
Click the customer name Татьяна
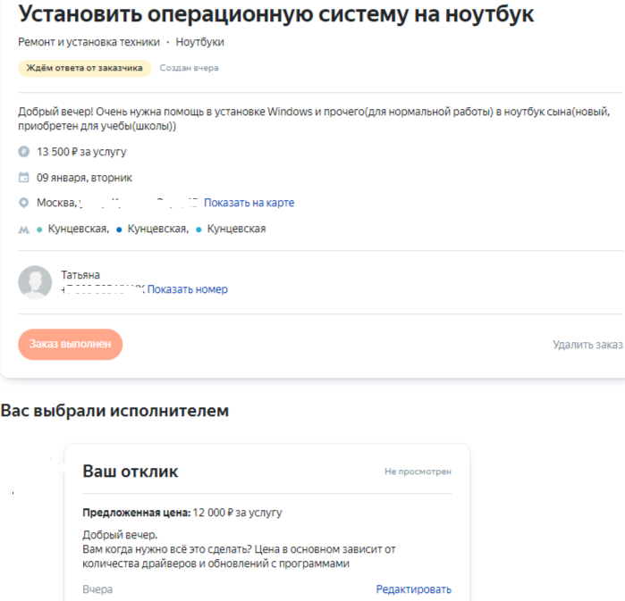click(80, 275)
